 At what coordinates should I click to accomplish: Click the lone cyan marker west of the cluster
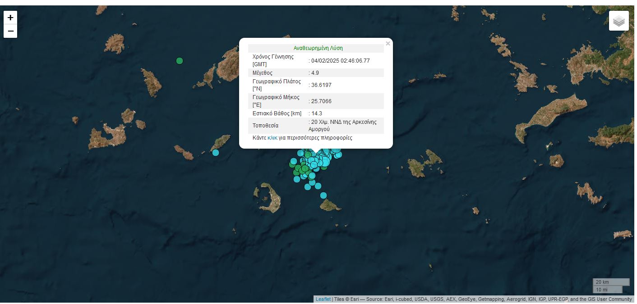pyautogui.click(x=216, y=153)
